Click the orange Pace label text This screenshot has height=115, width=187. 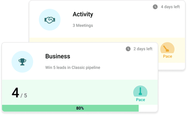[x=168, y=56]
